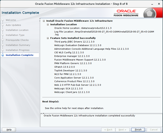Select the Installation Complete step label

pyautogui.click(x=20, y=55)
